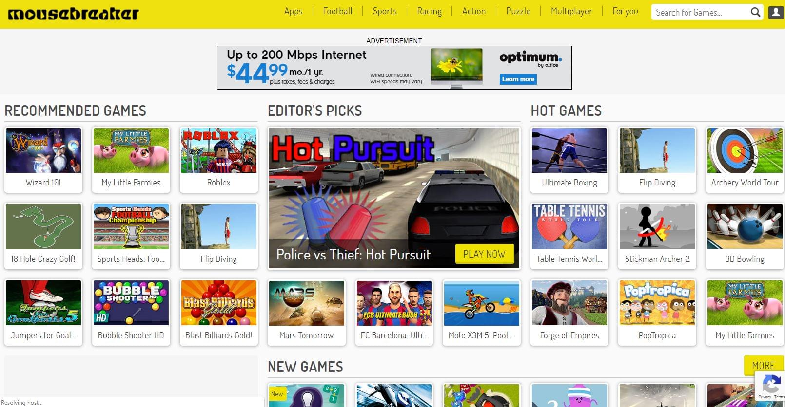
Task: Open the 3D Bowling game icon
Action: (745, 226)
